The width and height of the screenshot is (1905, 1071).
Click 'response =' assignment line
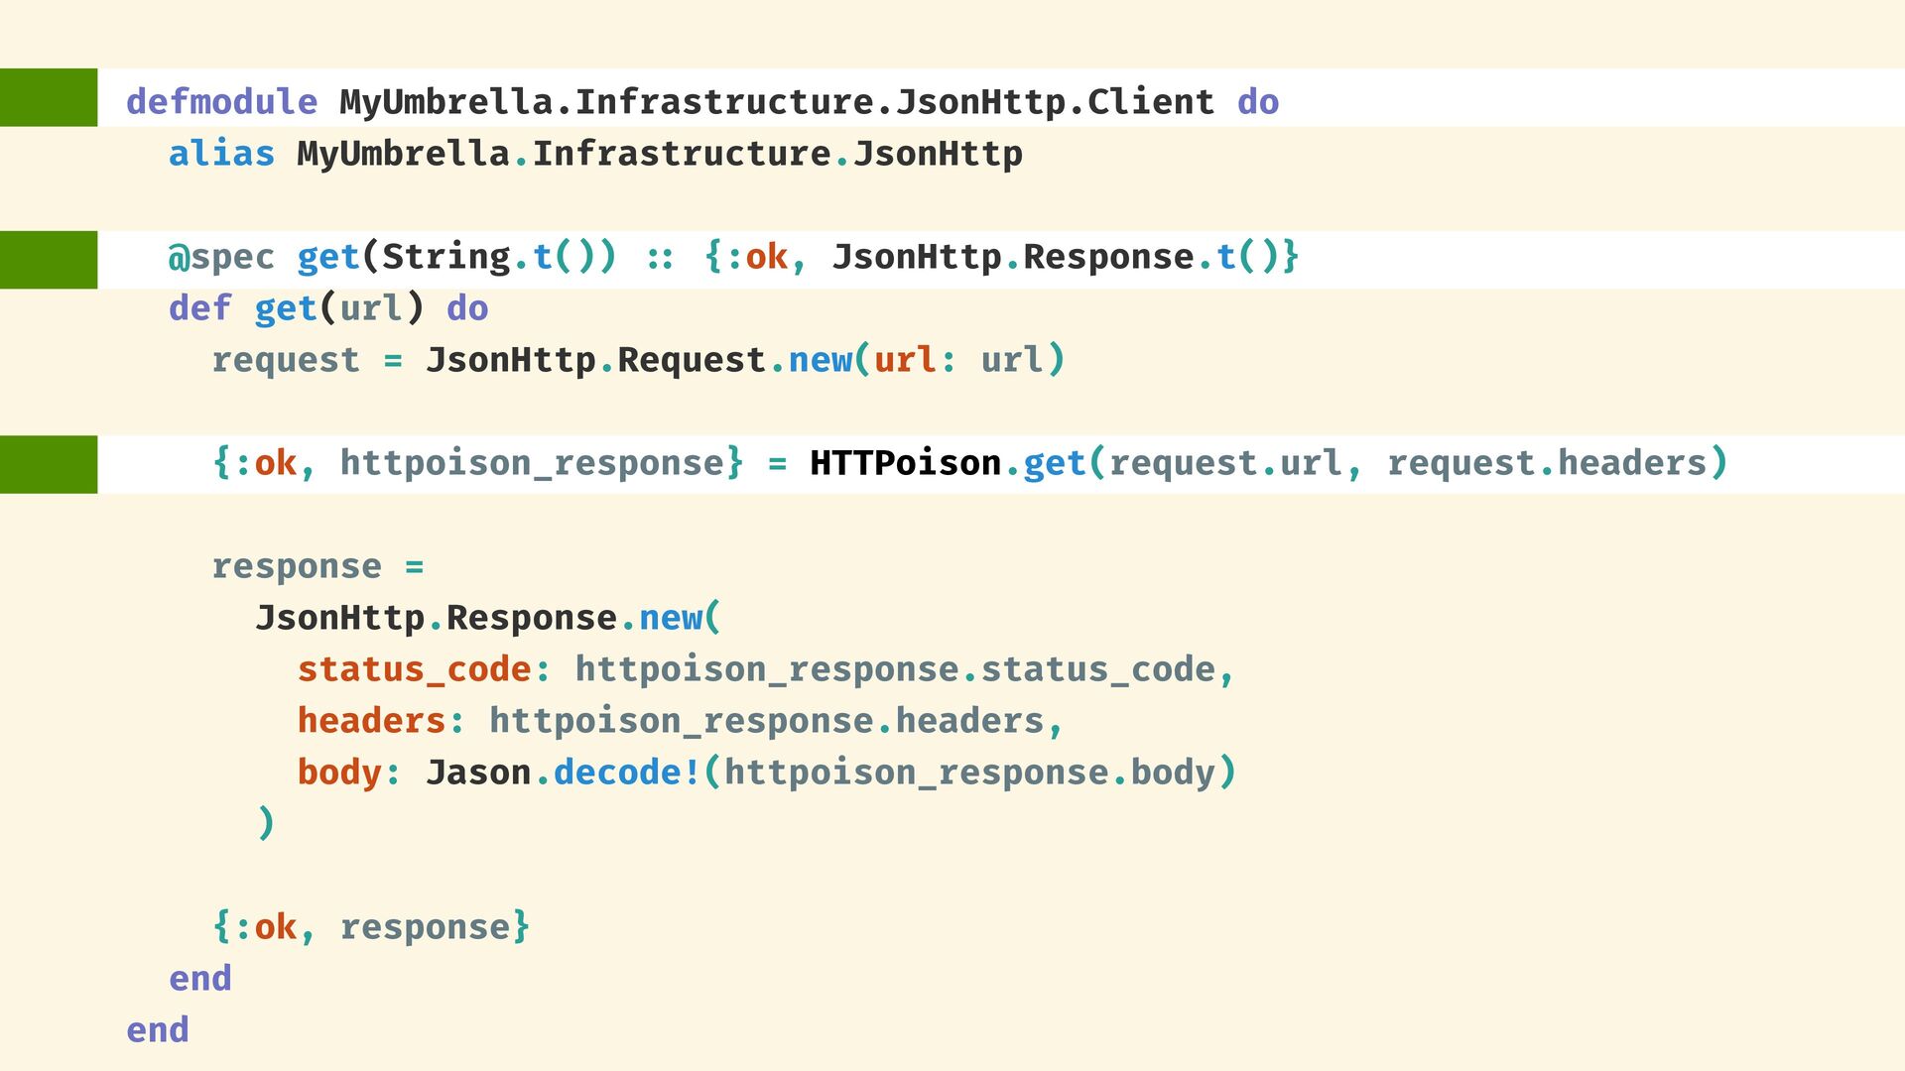click(317, 566)
